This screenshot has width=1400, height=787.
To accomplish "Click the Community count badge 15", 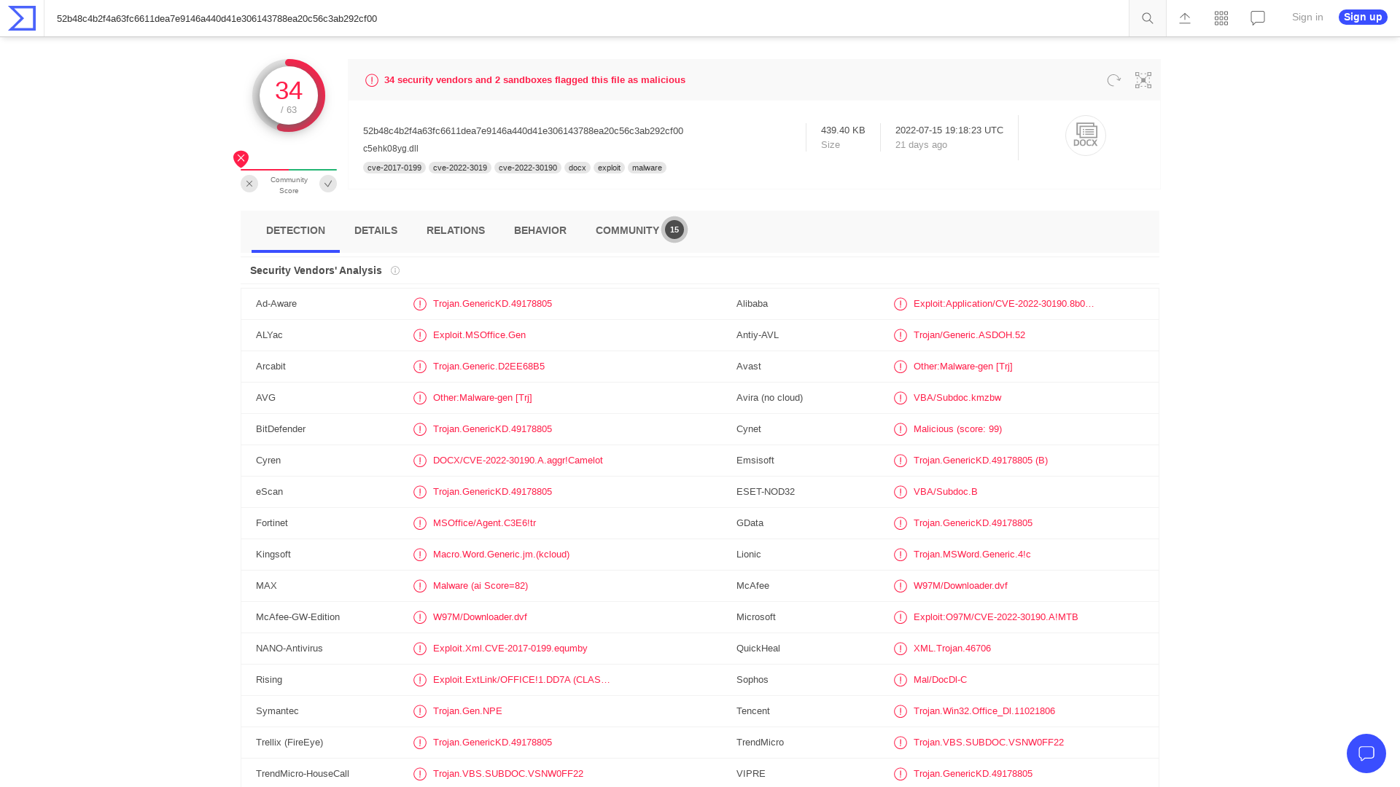I will pyautogui.click(x=674, y=230).
